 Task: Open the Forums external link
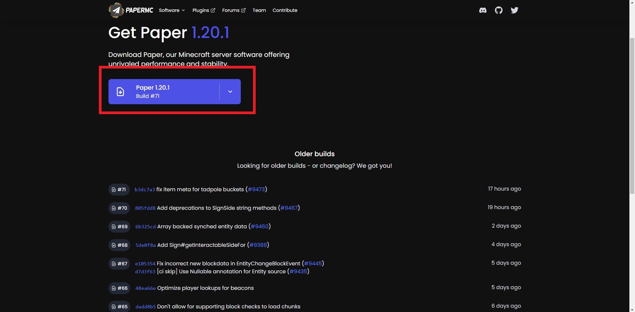pos(234,10)
